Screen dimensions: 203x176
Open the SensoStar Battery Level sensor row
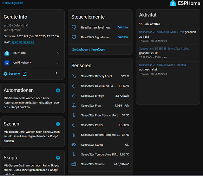100,76
